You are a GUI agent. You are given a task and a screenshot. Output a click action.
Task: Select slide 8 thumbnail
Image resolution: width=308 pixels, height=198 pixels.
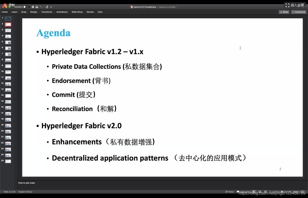tap(8, 60)
